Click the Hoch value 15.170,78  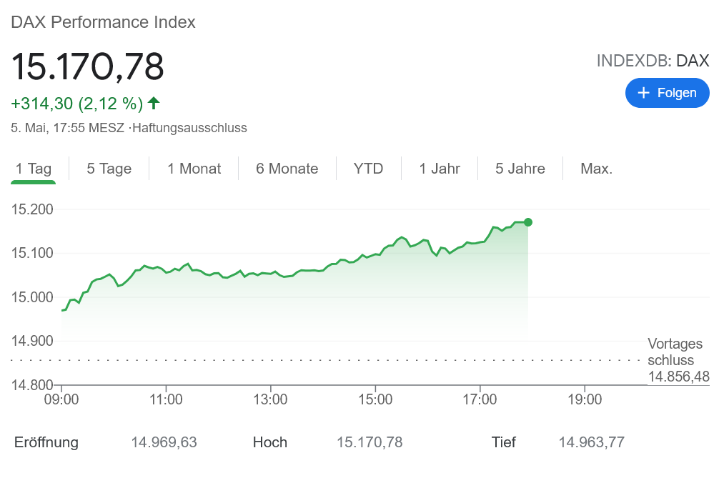click(x=370, y=442)
